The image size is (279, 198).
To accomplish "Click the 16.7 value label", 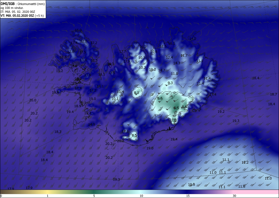I will 143,47.
